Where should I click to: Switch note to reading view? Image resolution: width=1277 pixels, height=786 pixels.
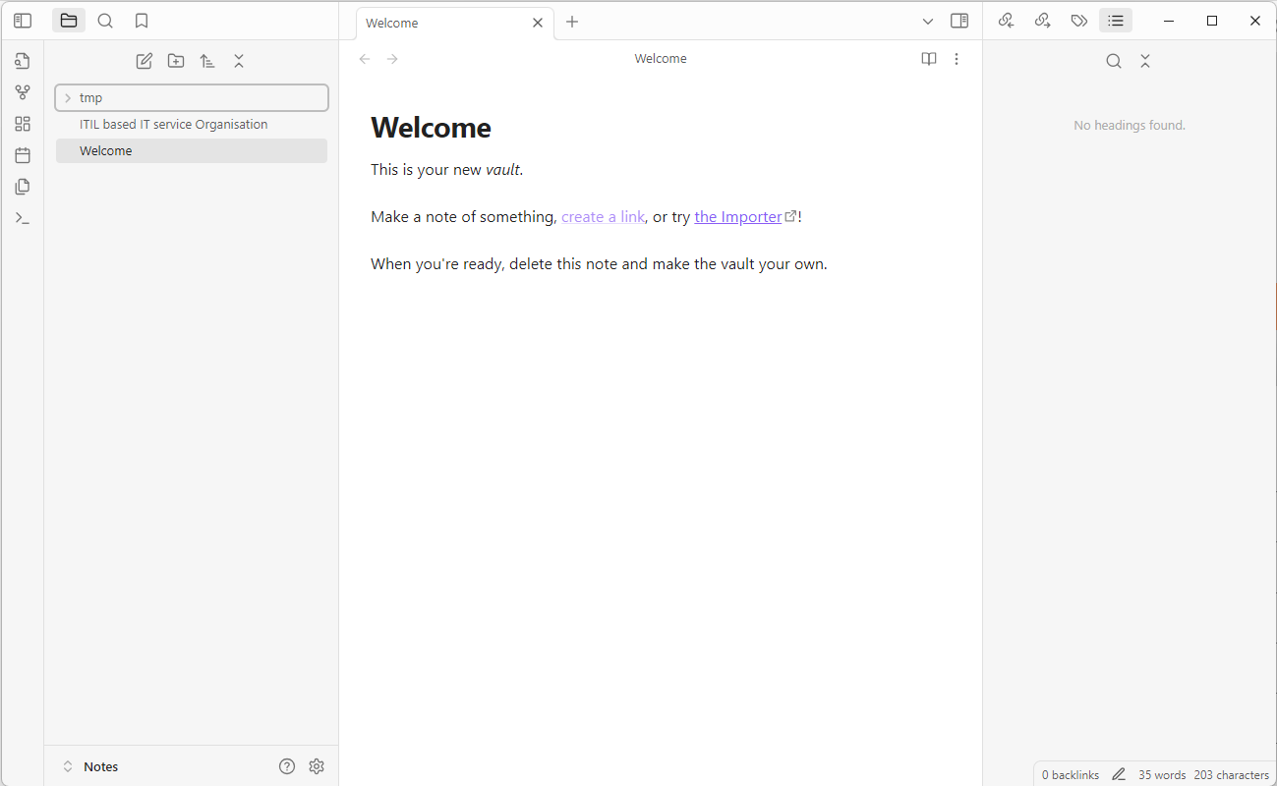928,59
